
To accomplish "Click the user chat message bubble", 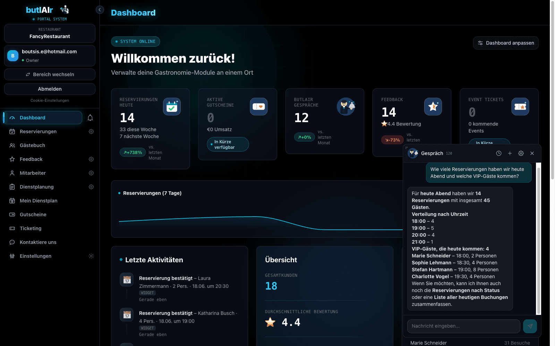I will click(x=479, y=173).
